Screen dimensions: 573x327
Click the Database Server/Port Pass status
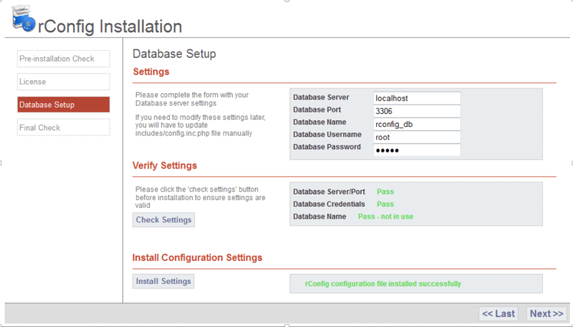tap(385, 191)
